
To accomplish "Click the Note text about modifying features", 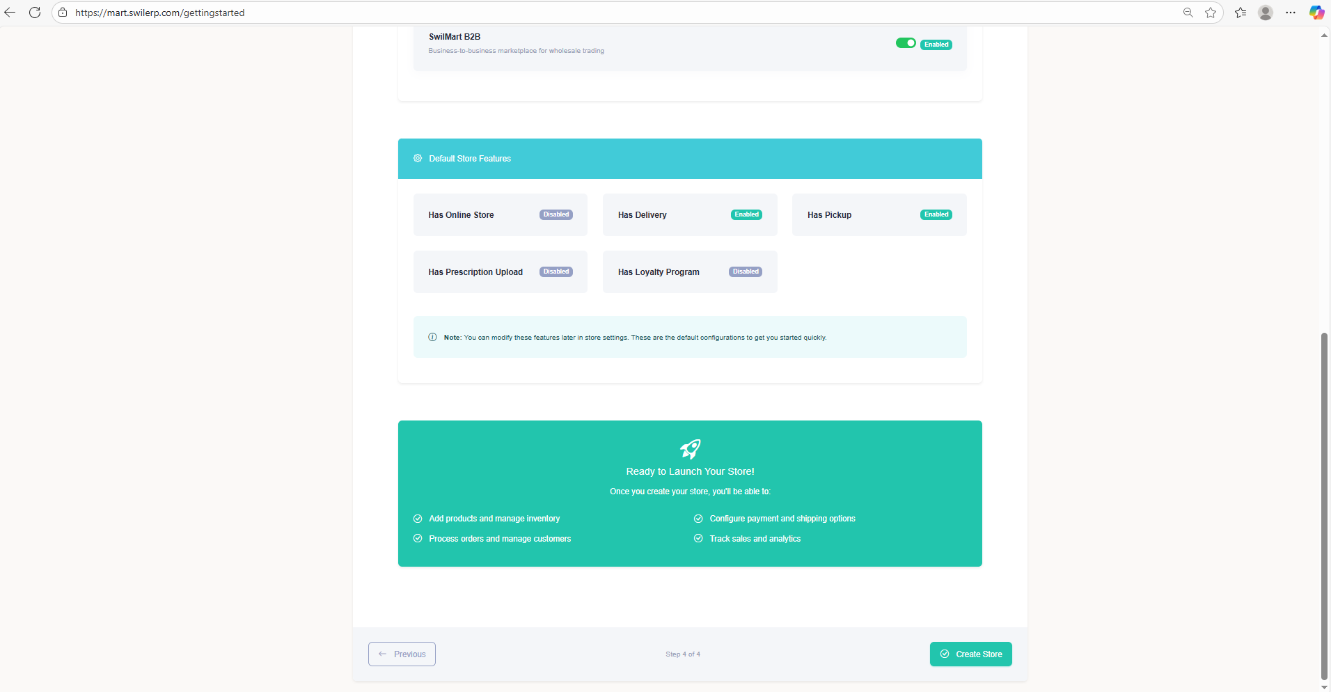I will coord(635,338).
